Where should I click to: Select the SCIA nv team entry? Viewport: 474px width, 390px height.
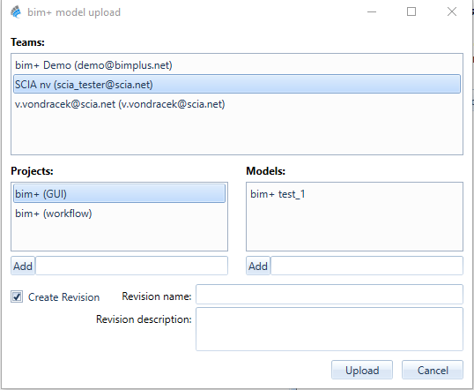click(x=237, y=84)
